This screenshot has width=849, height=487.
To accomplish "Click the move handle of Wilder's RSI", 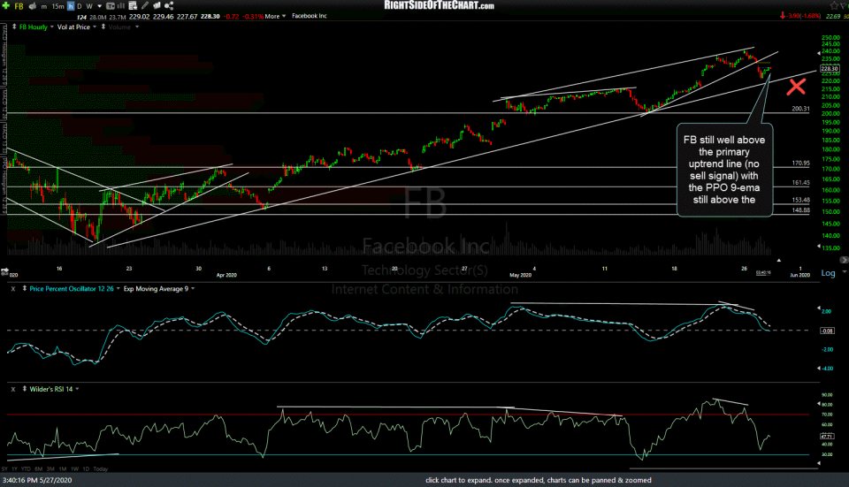I will click(25, 389).
